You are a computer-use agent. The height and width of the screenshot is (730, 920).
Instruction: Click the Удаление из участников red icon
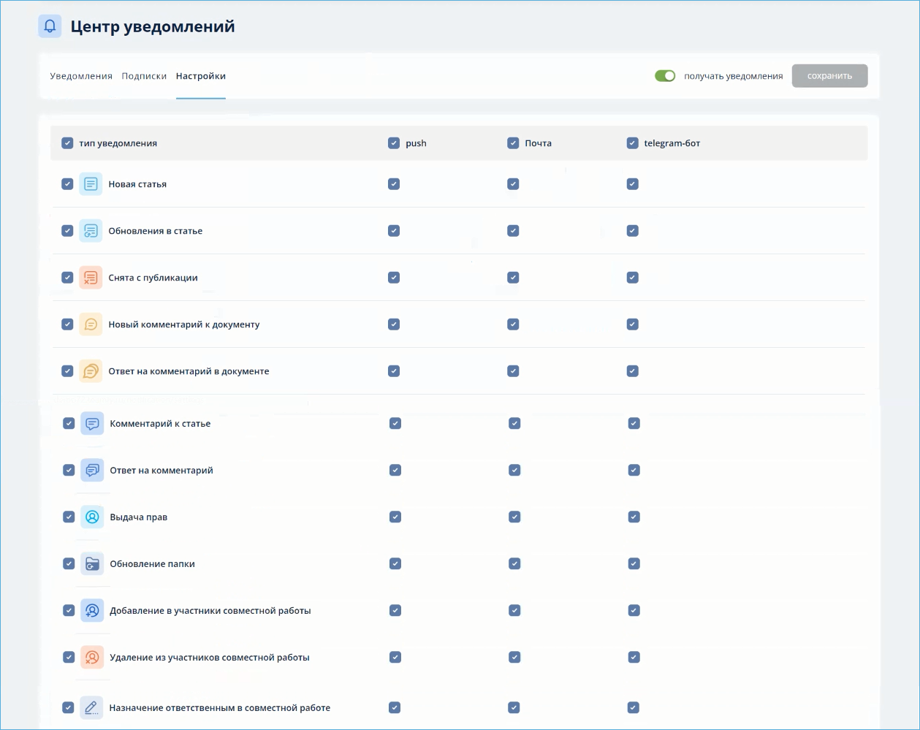(x=92, y=657)
